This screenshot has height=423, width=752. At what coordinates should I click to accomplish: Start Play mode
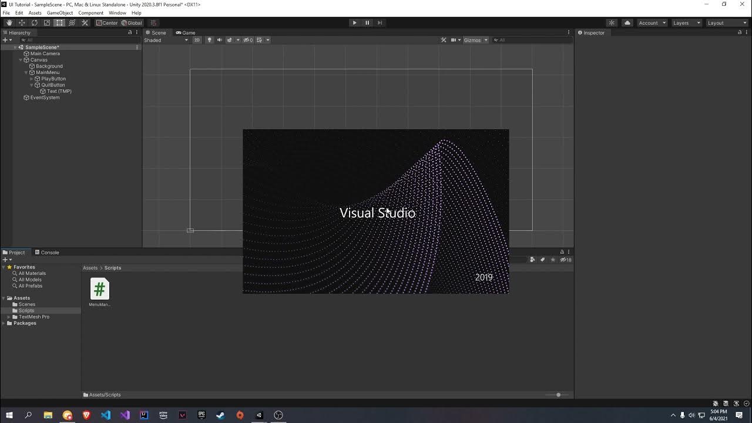point(354,23)
